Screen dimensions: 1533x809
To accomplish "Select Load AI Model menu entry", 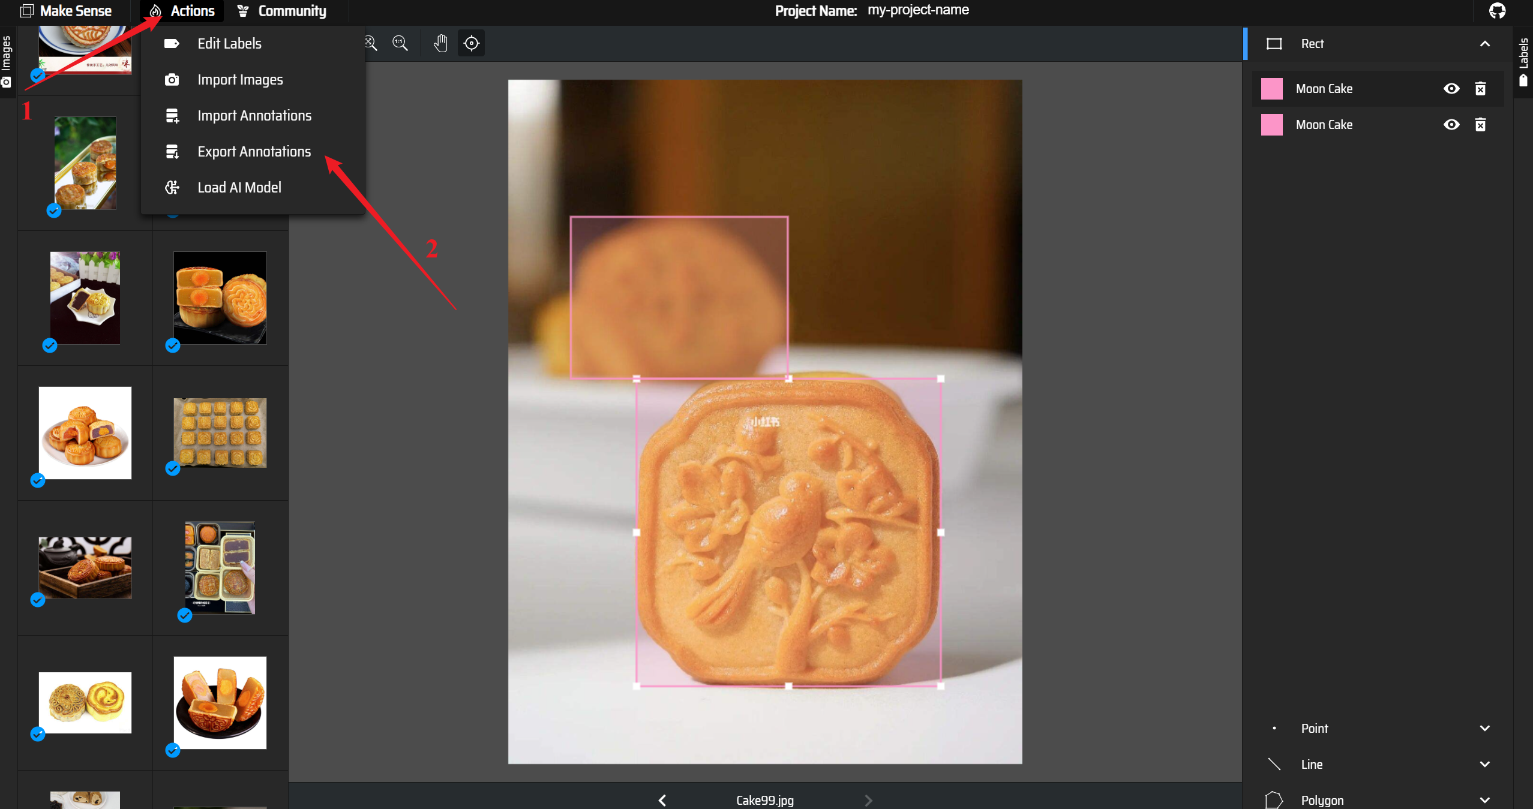I will 239,188.
